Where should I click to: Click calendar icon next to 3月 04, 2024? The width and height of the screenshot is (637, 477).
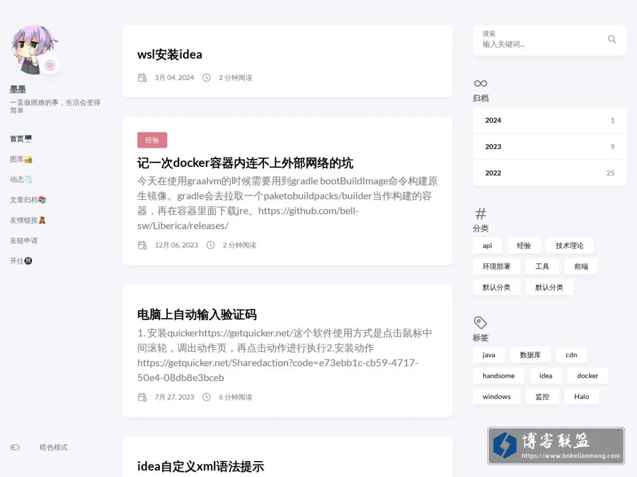142,78
